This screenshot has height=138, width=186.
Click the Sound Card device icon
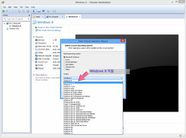[x=36, y=62]
